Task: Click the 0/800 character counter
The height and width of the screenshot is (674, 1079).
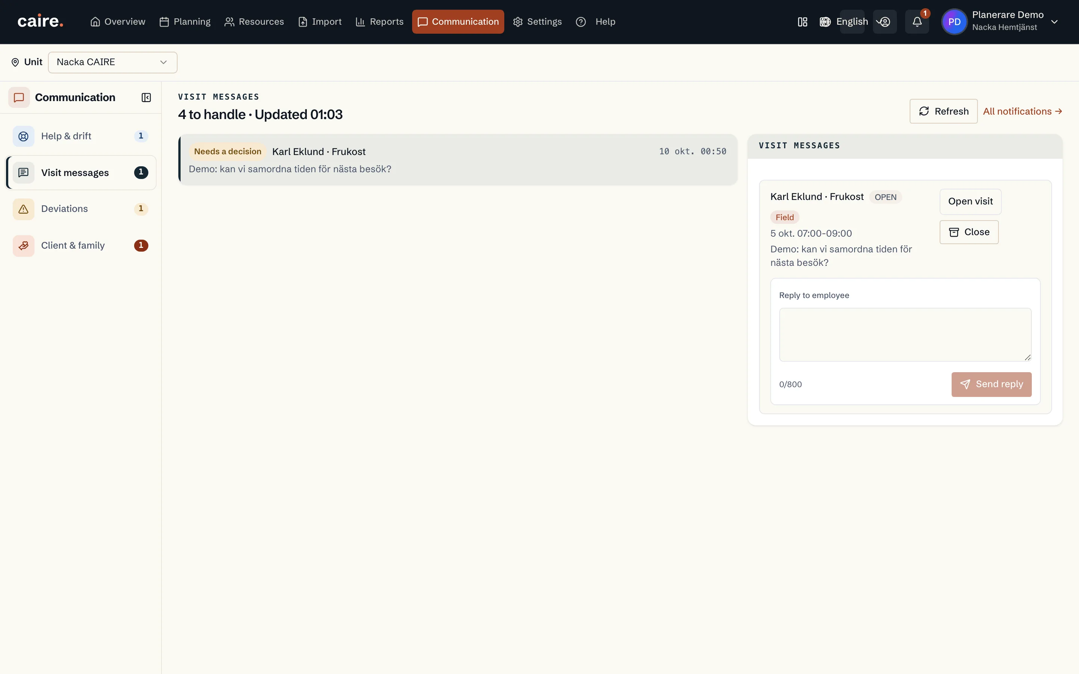Action: (x=790, y=384)
